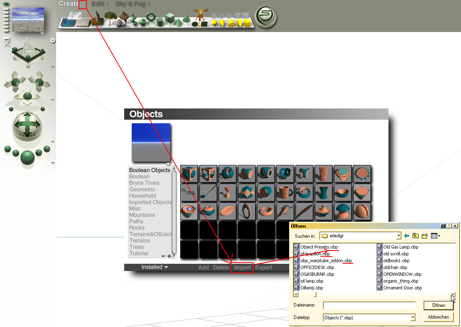461x327 pixels.
Task: Open the Sky & Fog palette
Action: (130, 4)
